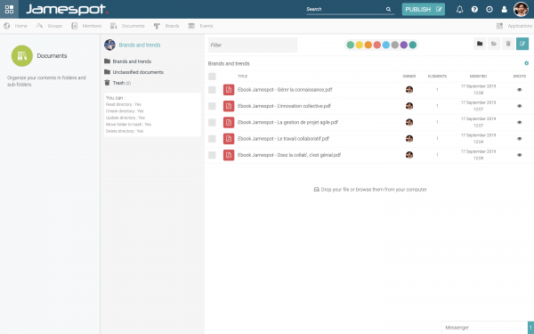
Task: Click Drop your file or browse link
Action: [x=370, y=190]
